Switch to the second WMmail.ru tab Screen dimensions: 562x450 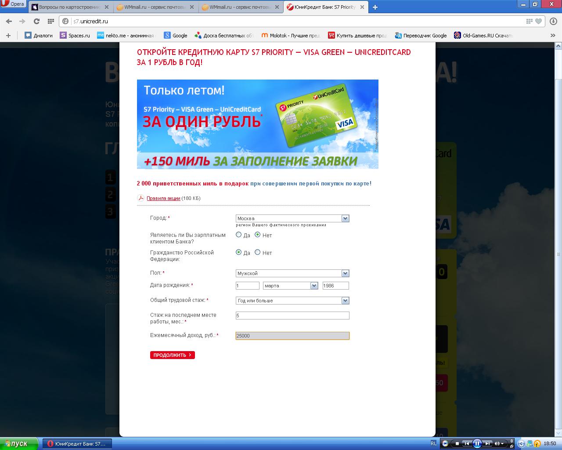[x=240, y=7]
